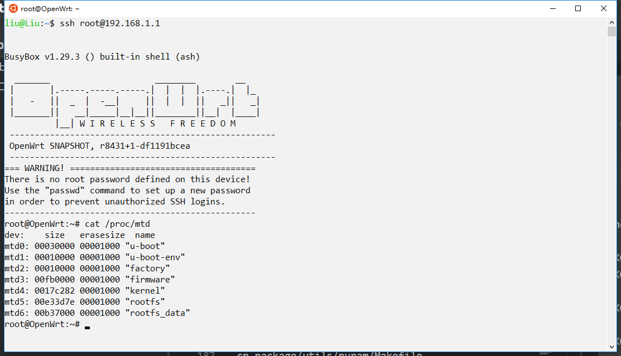Click the cat /proc/mtd command
Image resolution: width=621 pixels, height=356 pixels.
click(118, 224)
